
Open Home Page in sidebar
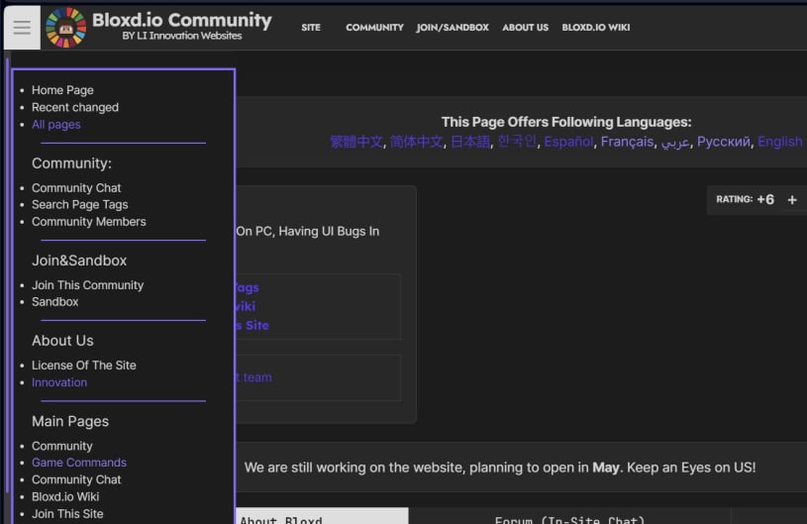pos(62,90)
